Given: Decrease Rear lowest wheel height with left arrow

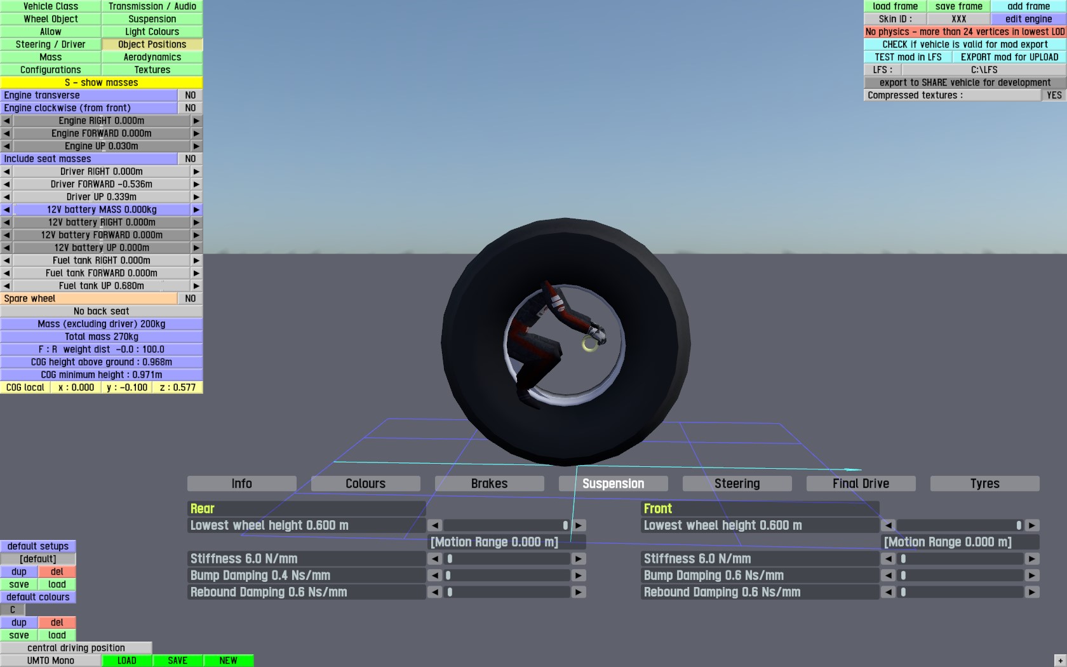Looking at the screenshot, I should (434, 525).
